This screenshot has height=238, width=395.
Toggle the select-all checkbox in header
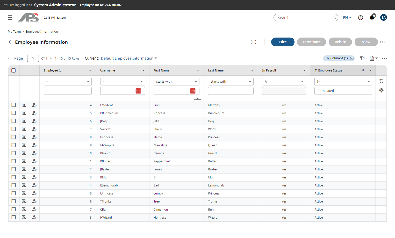point(13,70)
